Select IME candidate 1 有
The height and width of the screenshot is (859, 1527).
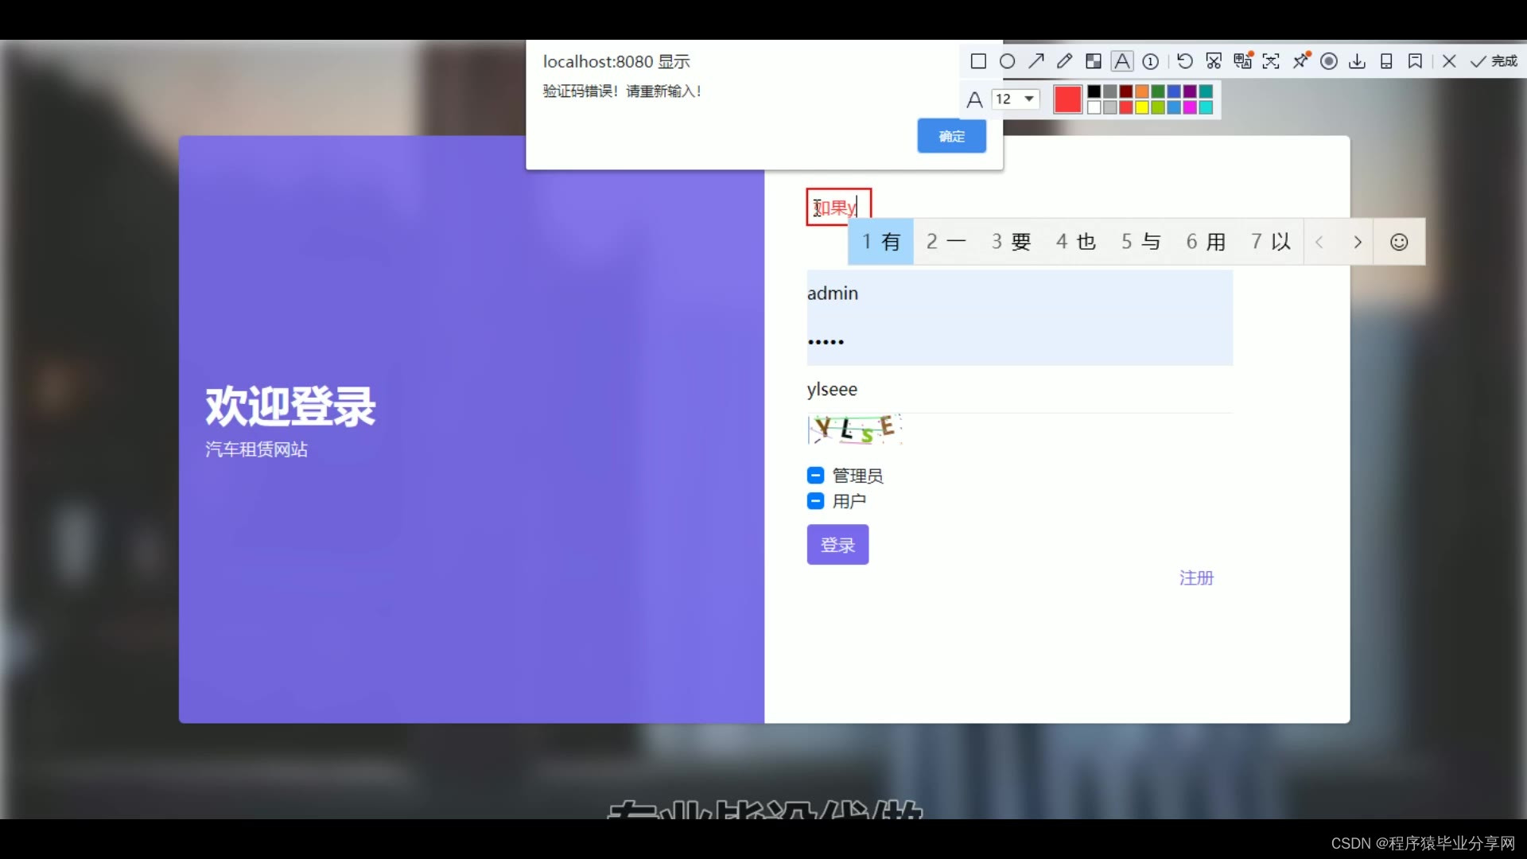(881, 242)
